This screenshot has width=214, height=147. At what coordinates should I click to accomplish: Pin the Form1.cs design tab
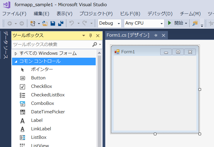(156, 35)
